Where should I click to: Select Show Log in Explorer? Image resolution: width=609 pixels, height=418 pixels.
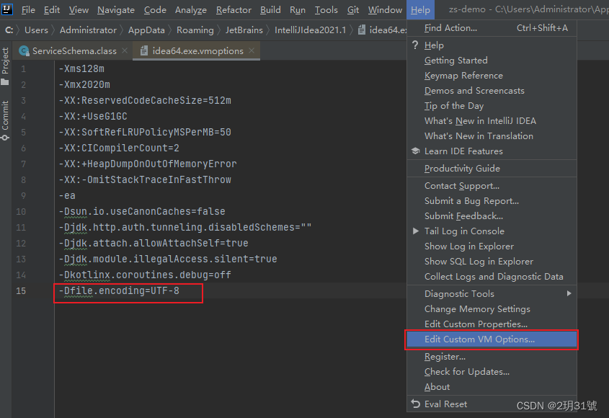(492, 246)
